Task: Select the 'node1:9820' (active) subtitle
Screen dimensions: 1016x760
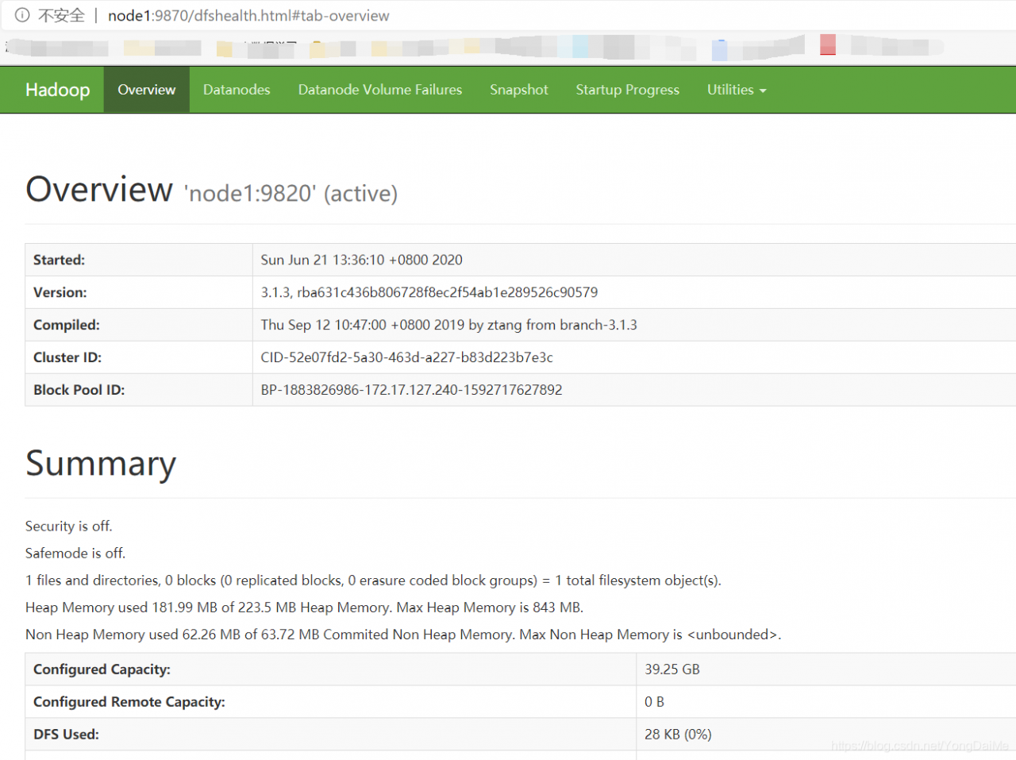Action: (x=291, y=193)
